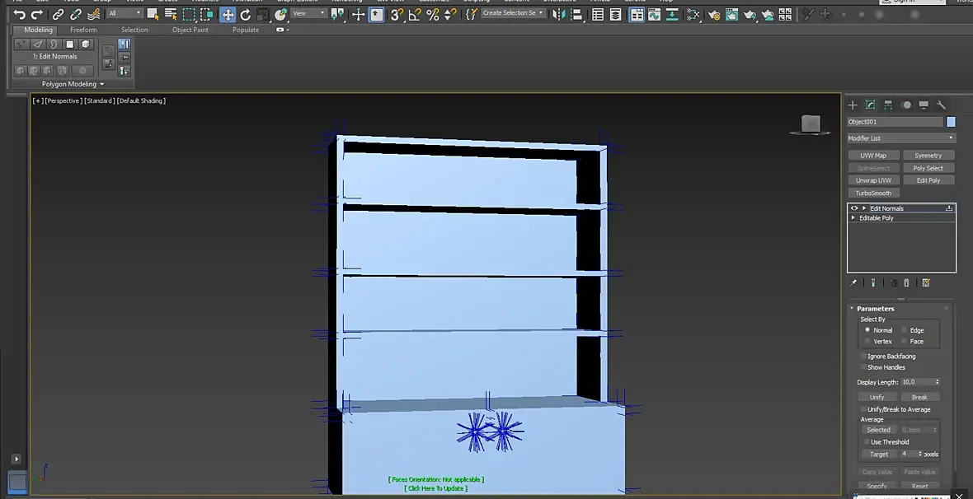Click the UVW Map modifier button

tap(873, 156)
